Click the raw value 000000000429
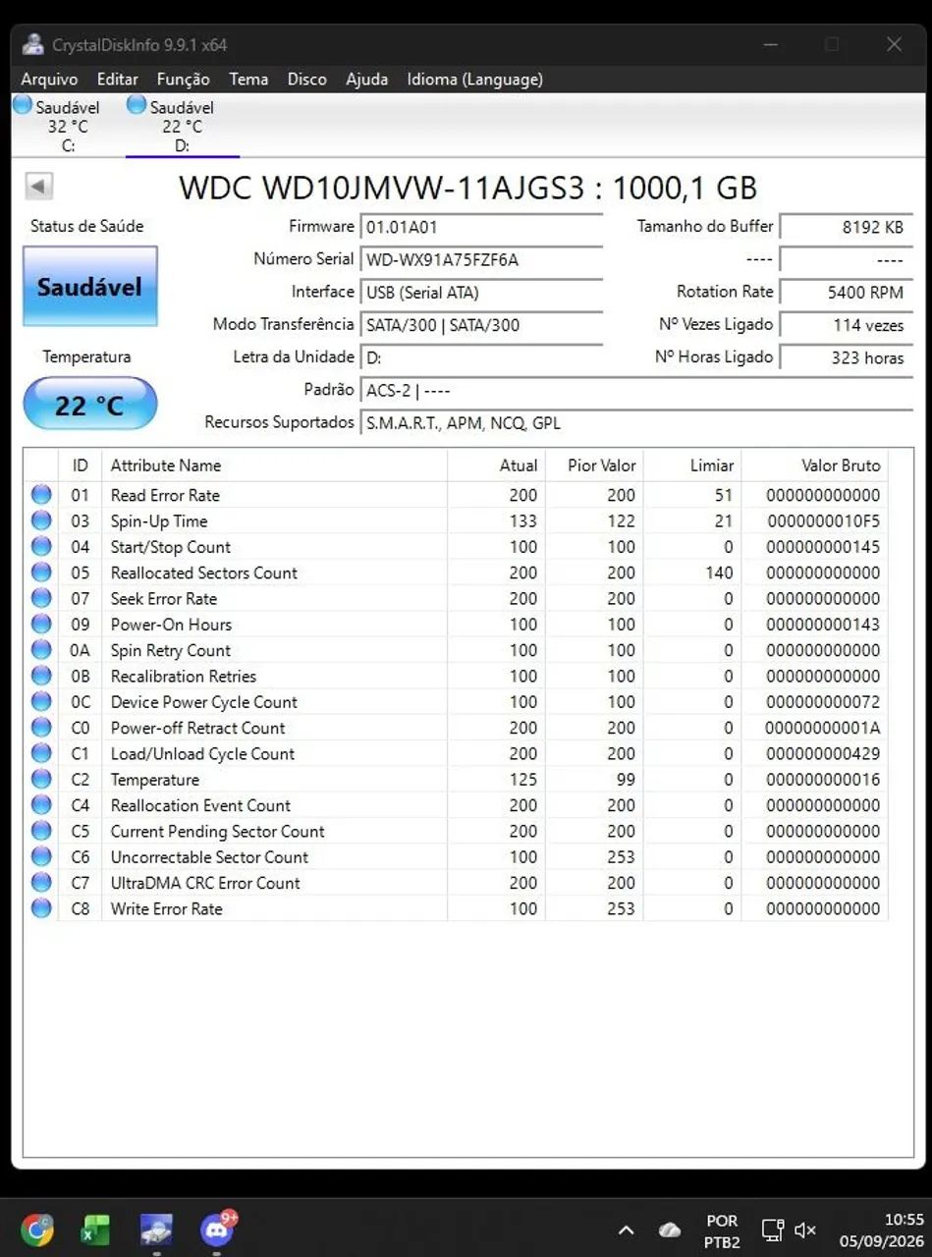Image resolution: width=932 pixels, height=1257 pixels. click(823, 753)
